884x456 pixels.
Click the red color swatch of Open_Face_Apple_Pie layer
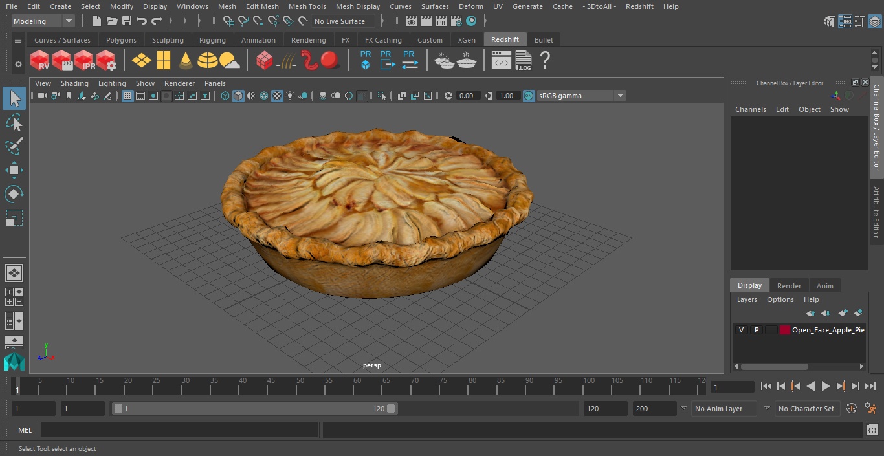tap(785, 330)
